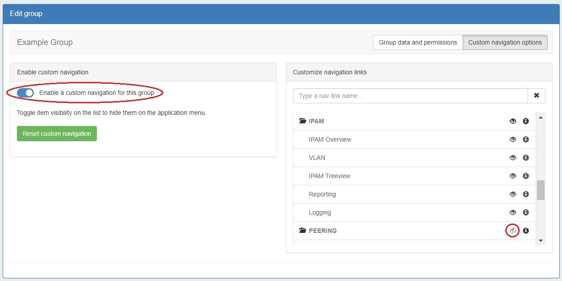
Task: Click the info icon for PEERING folder
Action: point(525,231)
